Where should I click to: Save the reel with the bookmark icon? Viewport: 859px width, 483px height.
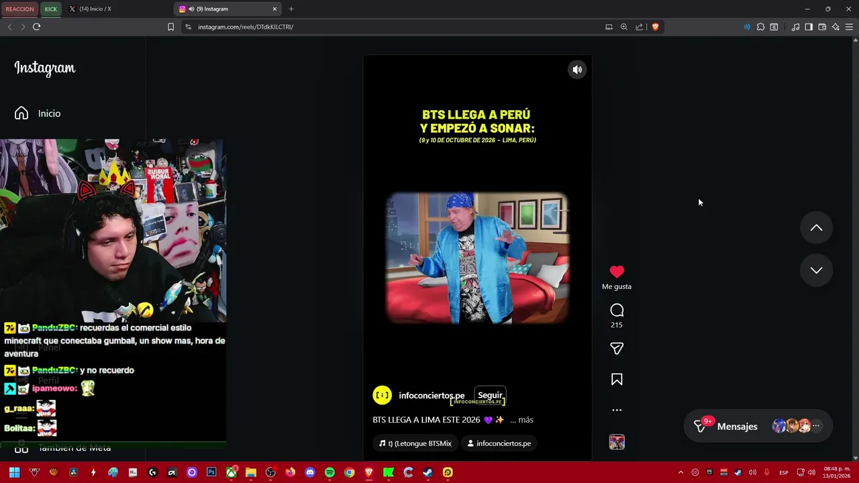pos(617,380)
